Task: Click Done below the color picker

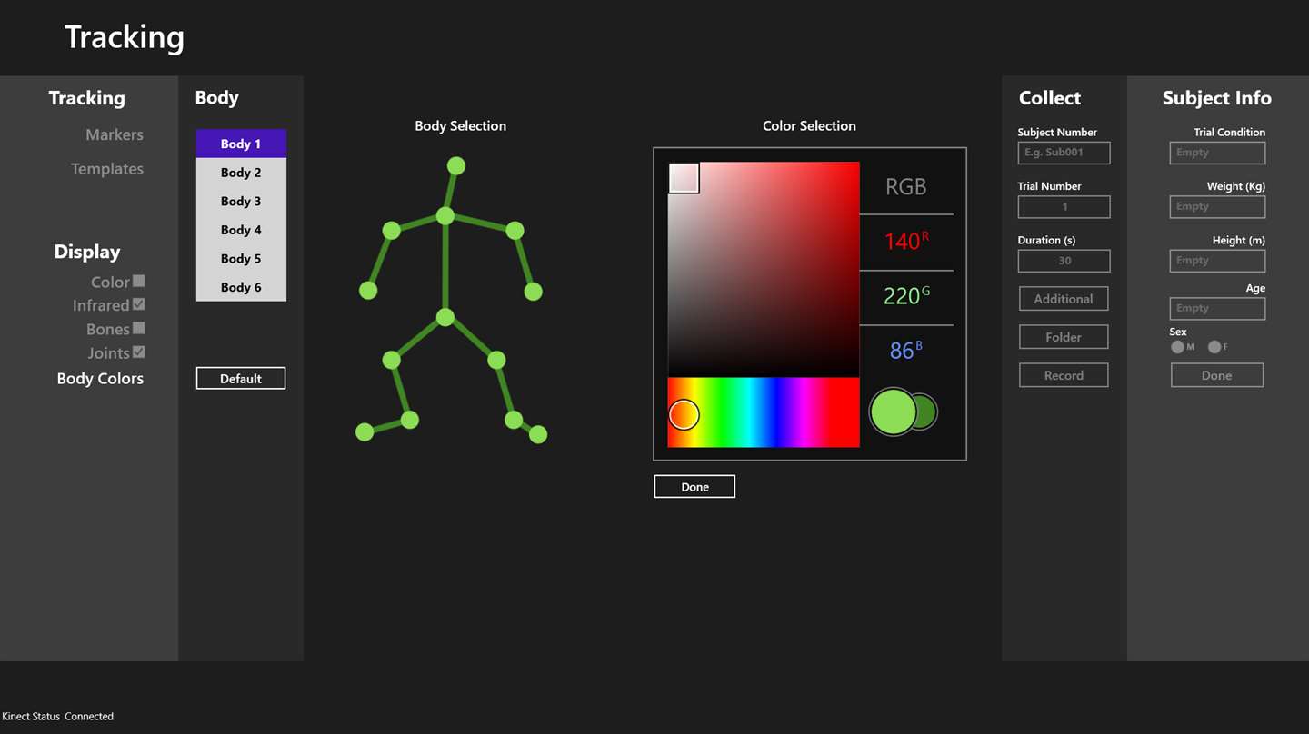Action: (x=694, y=487)
